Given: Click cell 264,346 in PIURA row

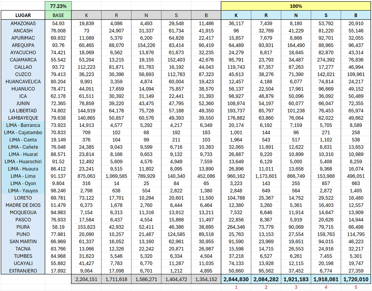Looking at the screenshot, I should (x=236, y=227).
